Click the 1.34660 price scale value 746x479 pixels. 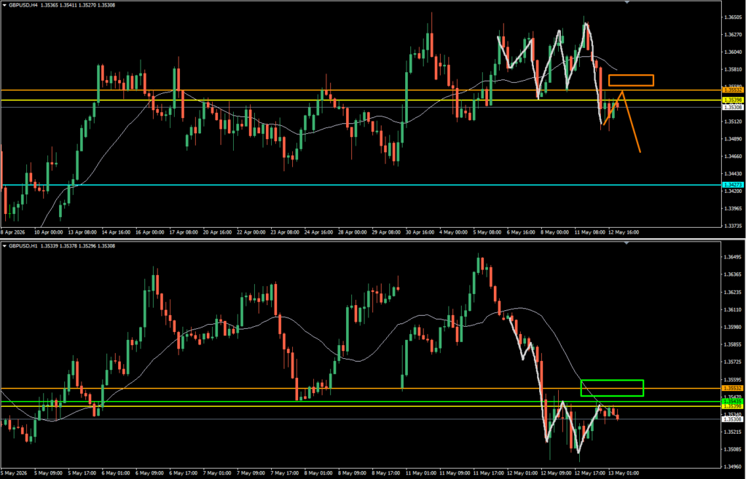click(733, 157)
